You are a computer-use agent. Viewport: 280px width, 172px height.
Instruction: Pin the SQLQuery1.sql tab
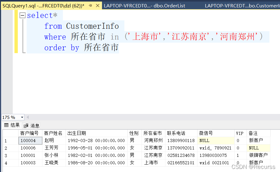coord(90,6)
